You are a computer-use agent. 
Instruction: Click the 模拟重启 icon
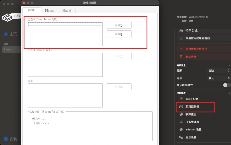coord(181,114)
